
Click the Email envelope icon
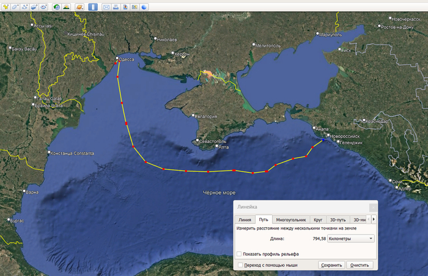[106, 7]
